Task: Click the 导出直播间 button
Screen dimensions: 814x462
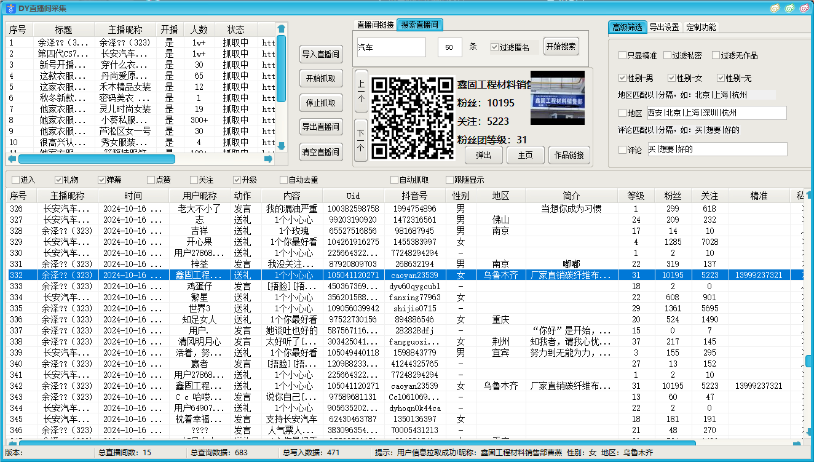Action: (x=321, y=127)
